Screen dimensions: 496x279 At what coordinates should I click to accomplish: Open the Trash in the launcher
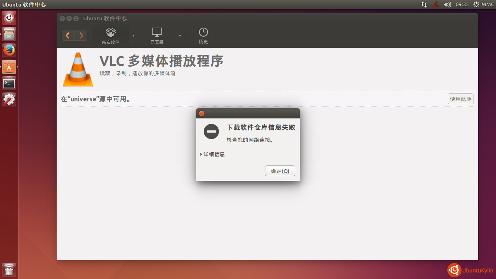click(x=9, y=270)
